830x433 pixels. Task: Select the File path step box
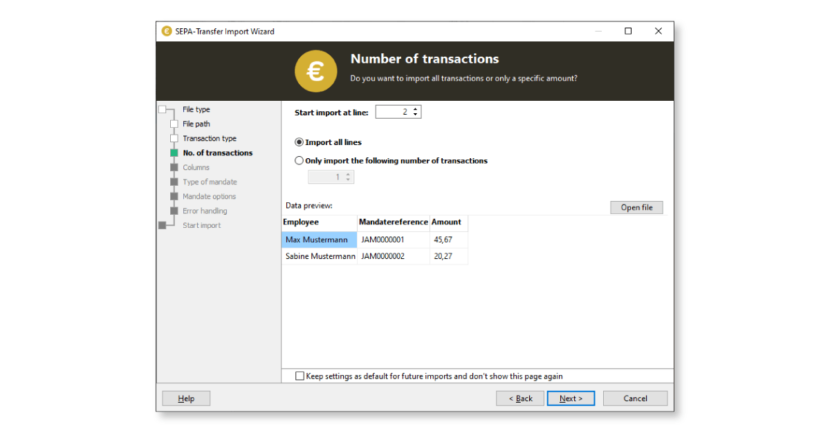click(174, 124)
